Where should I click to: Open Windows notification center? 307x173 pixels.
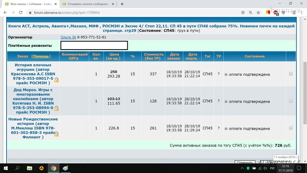(299, 168)
